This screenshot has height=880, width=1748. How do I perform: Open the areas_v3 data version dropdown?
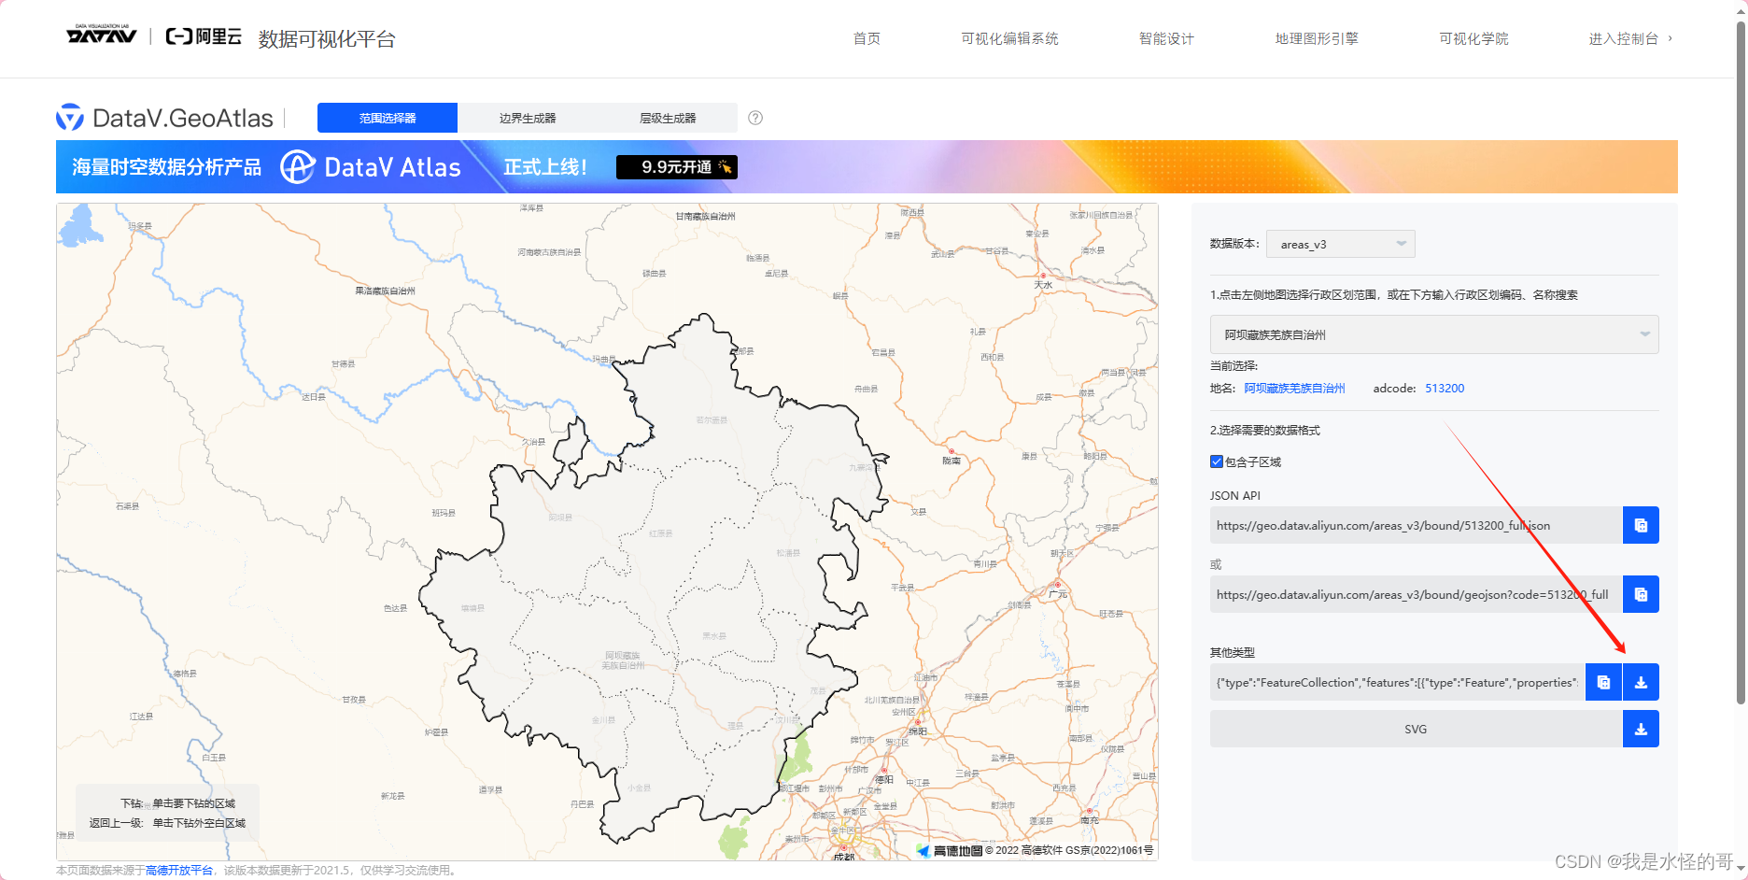[1341, 244]
